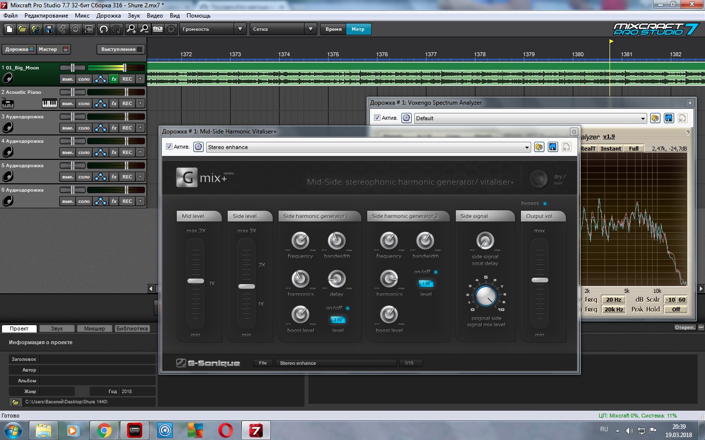This screenshot has height=440, width=705.
Task: Open fx effects for track 1 01_Big_Moon
Action: (x=114, y=79)
